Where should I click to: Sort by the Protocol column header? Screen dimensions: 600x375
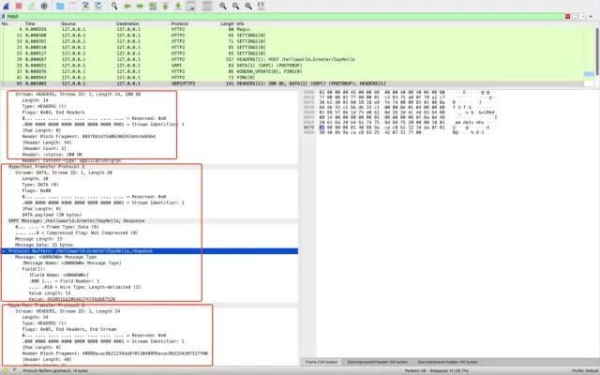point(179,23)
